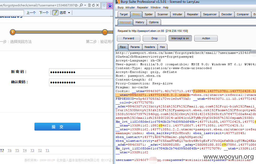Open the T2 footer link

point(40,150)
